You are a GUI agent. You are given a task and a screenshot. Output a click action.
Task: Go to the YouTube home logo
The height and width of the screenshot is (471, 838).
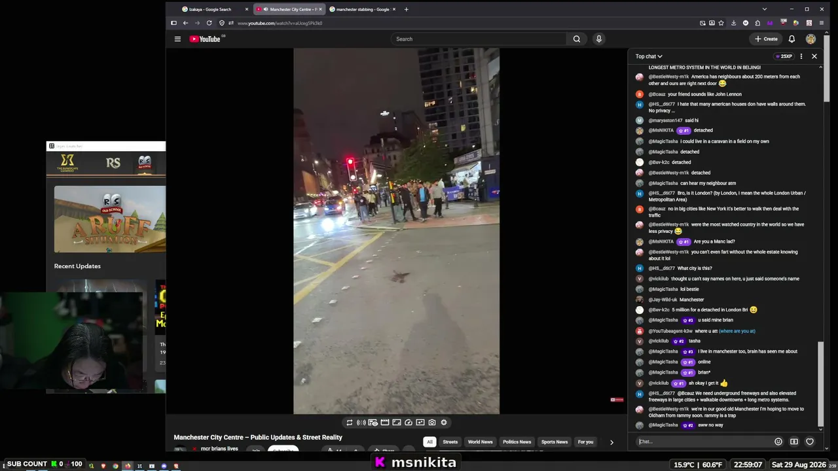[x=205, y=39]
